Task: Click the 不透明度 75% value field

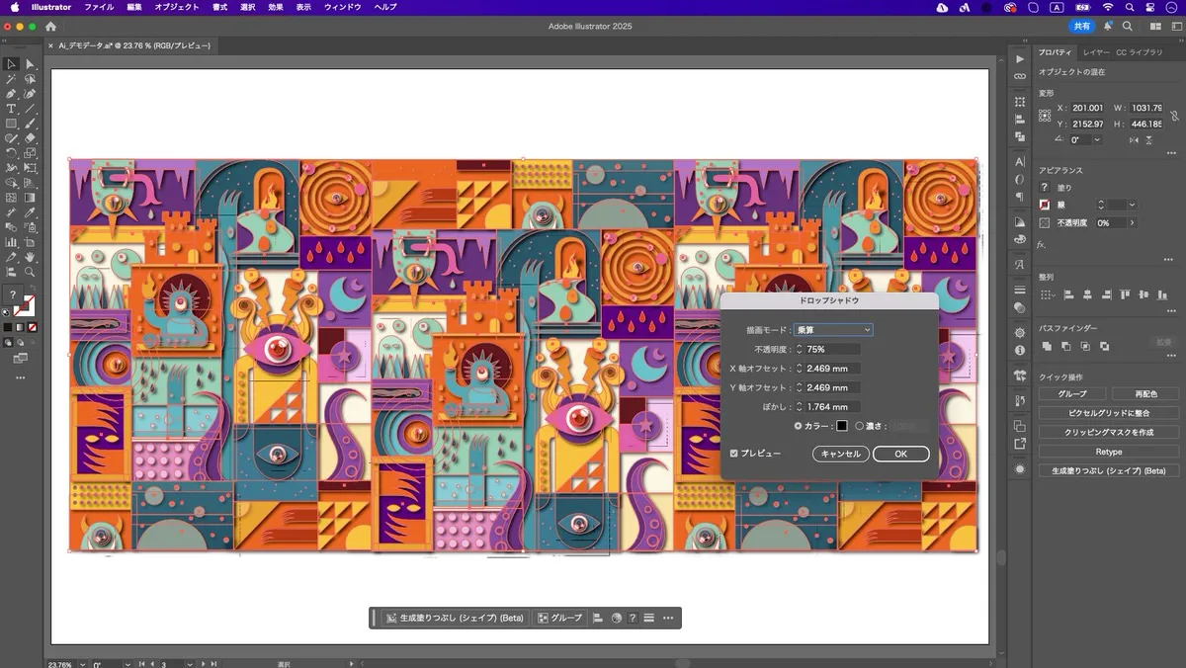Action: tap(831, 349)
